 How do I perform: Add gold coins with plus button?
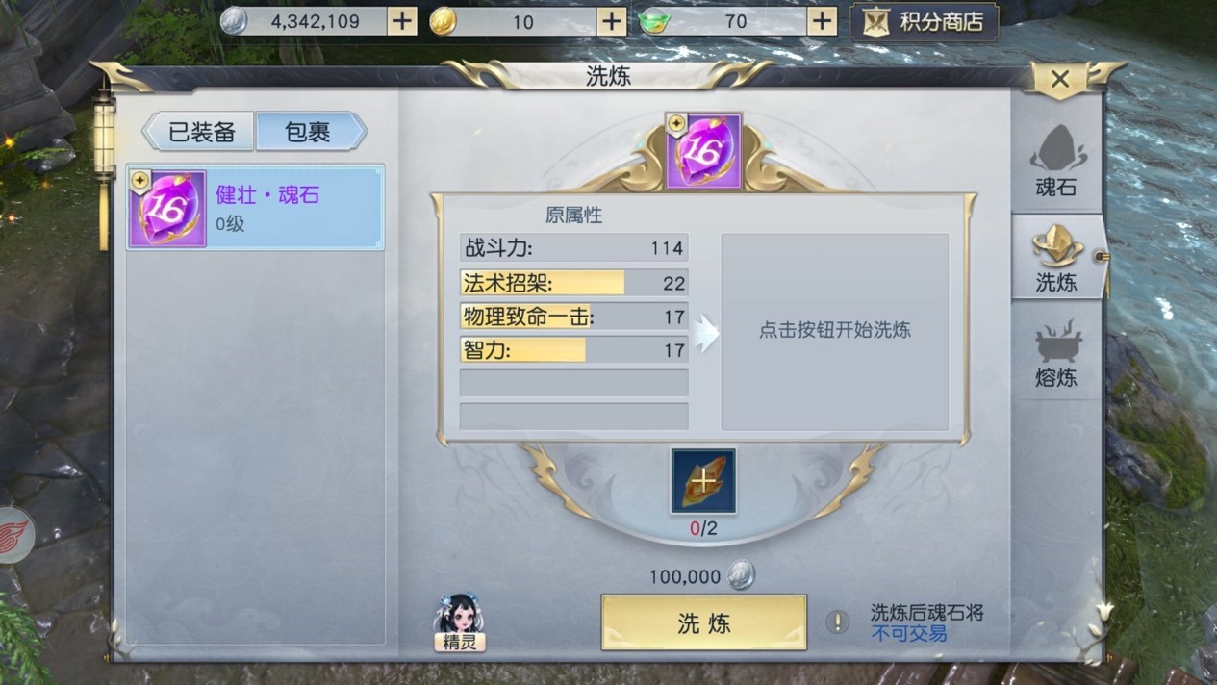point(612,21)
